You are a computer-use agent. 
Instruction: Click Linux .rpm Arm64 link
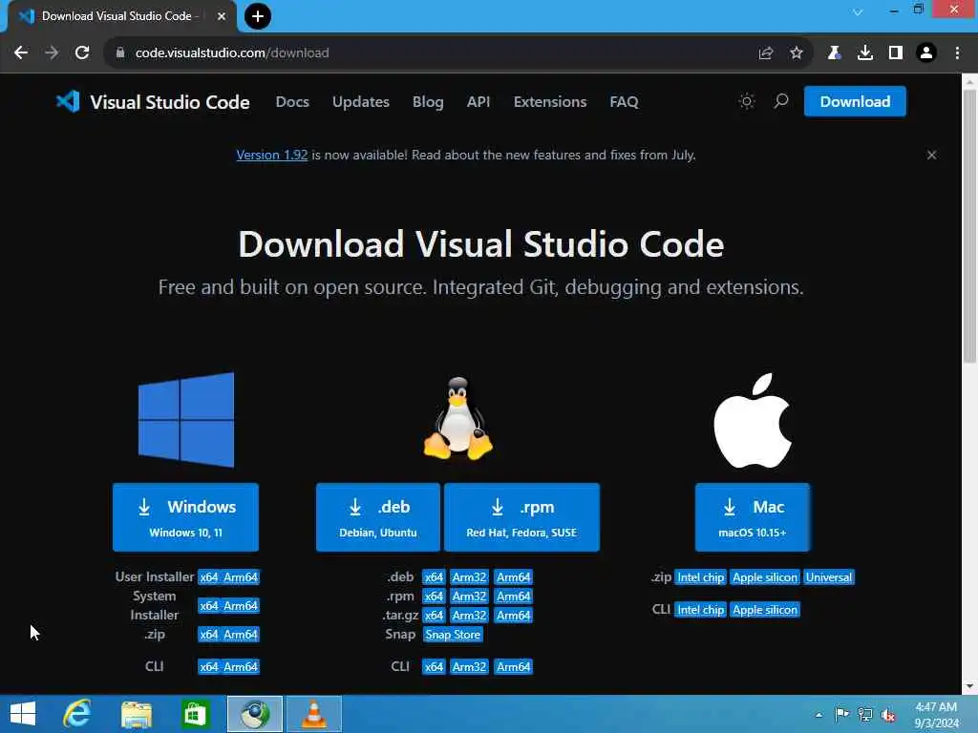tap(513, 597)
